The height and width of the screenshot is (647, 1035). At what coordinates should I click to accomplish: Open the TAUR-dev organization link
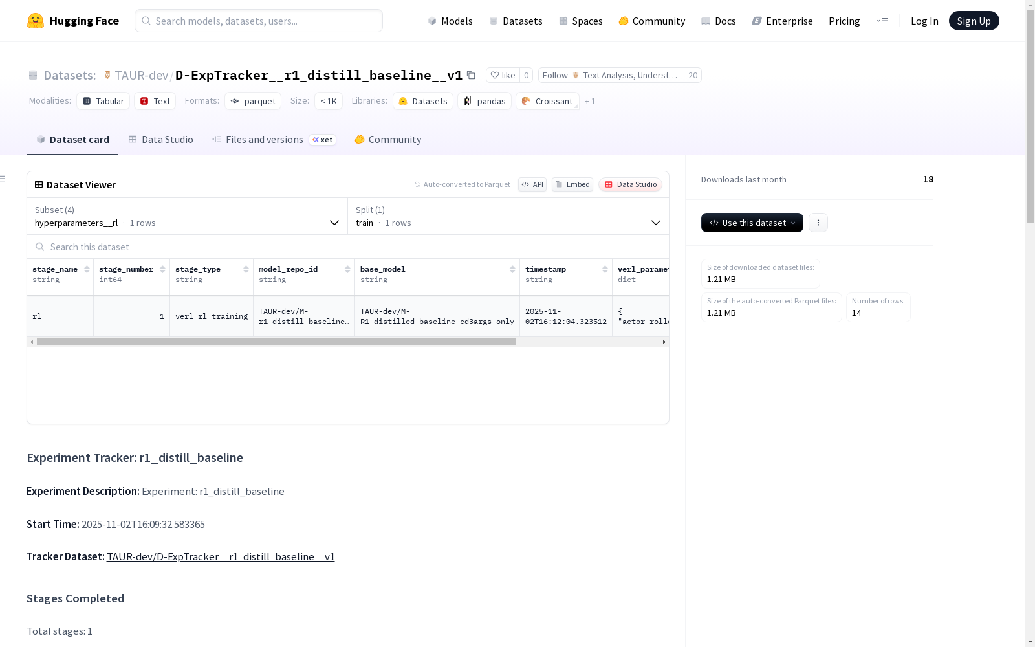pos(141,75)
